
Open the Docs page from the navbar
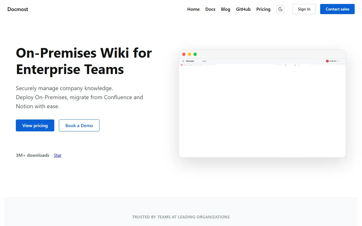[x=210, y=9]
